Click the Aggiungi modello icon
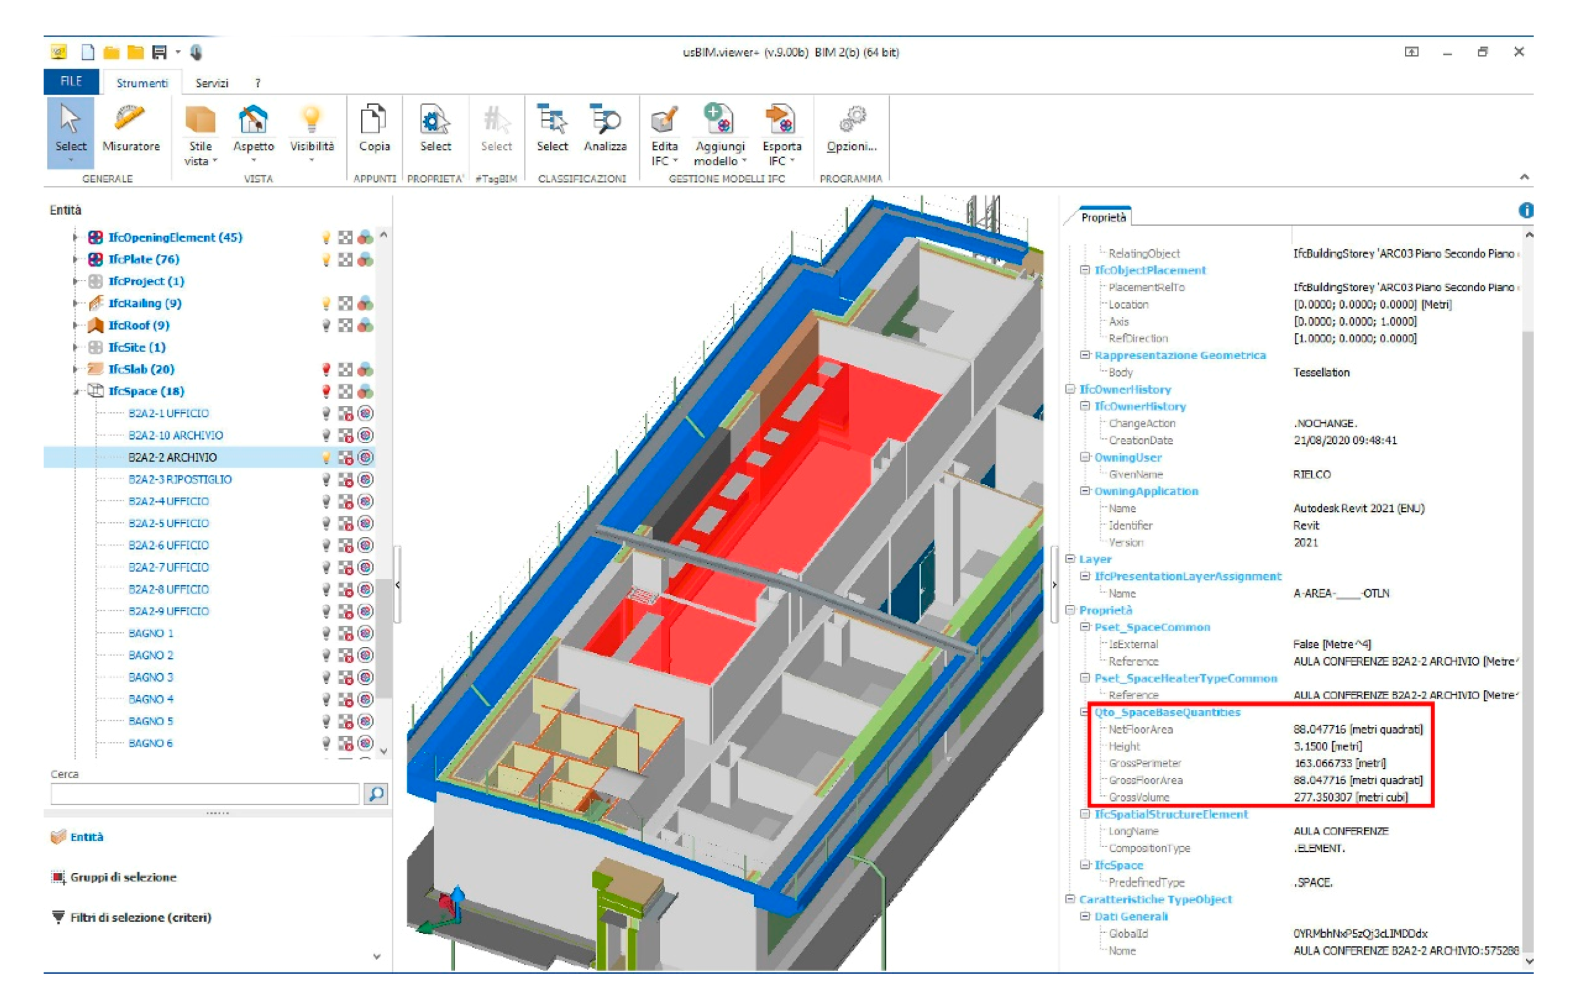The height and width of the screenshot is (998, 1572). (719, 120)
